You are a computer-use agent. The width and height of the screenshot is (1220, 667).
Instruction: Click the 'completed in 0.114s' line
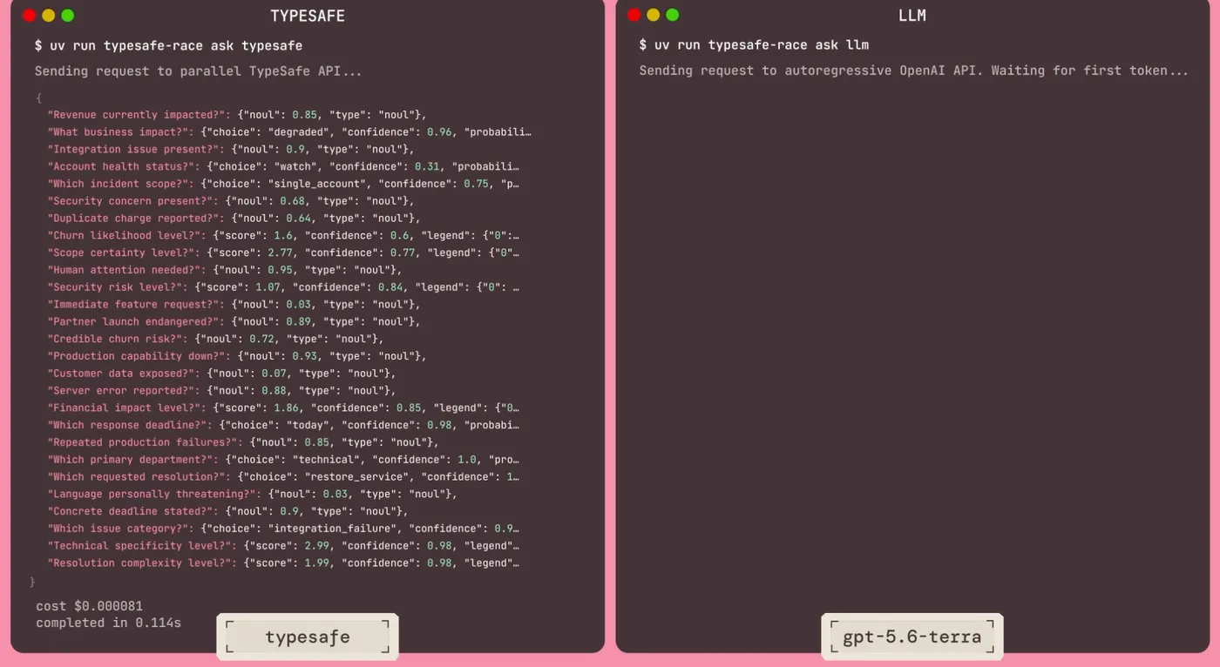pyautogui.click(x=108, y=623)
